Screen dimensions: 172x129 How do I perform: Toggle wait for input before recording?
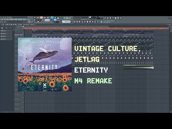tap(38, 18)
